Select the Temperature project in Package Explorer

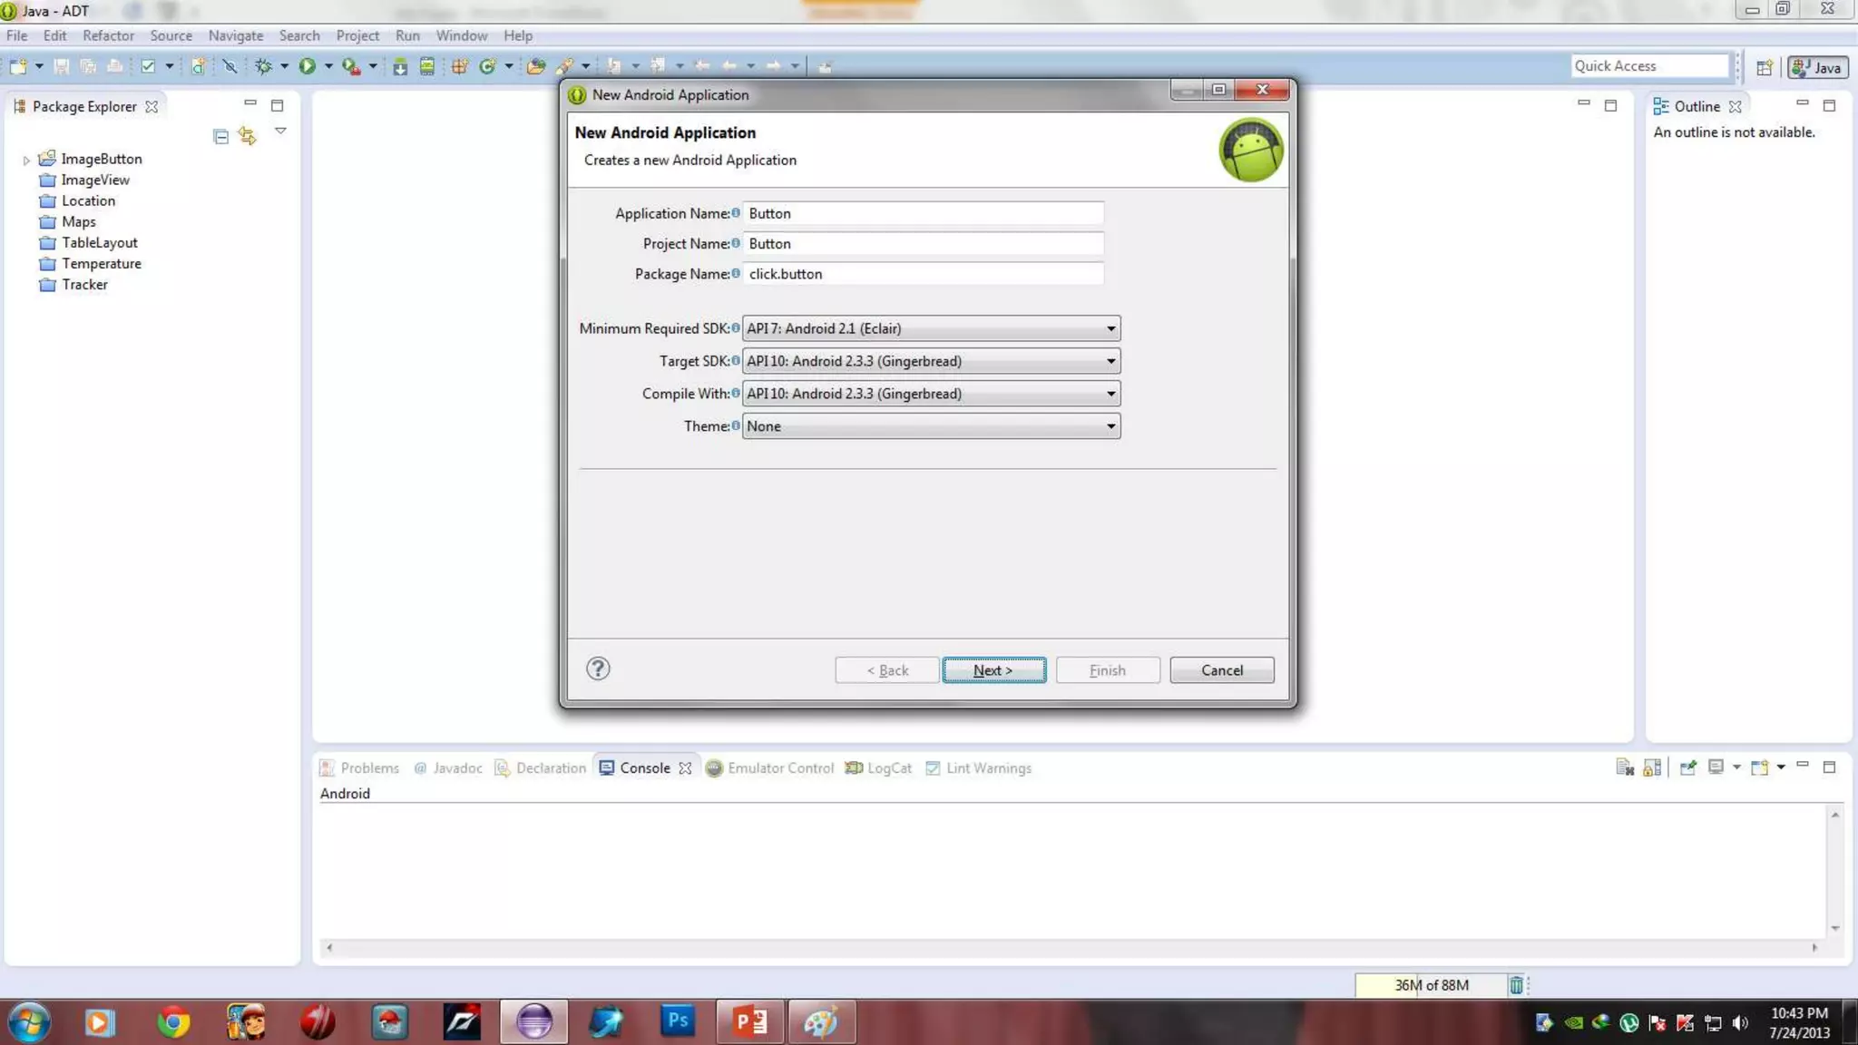[x=101, y=264]
